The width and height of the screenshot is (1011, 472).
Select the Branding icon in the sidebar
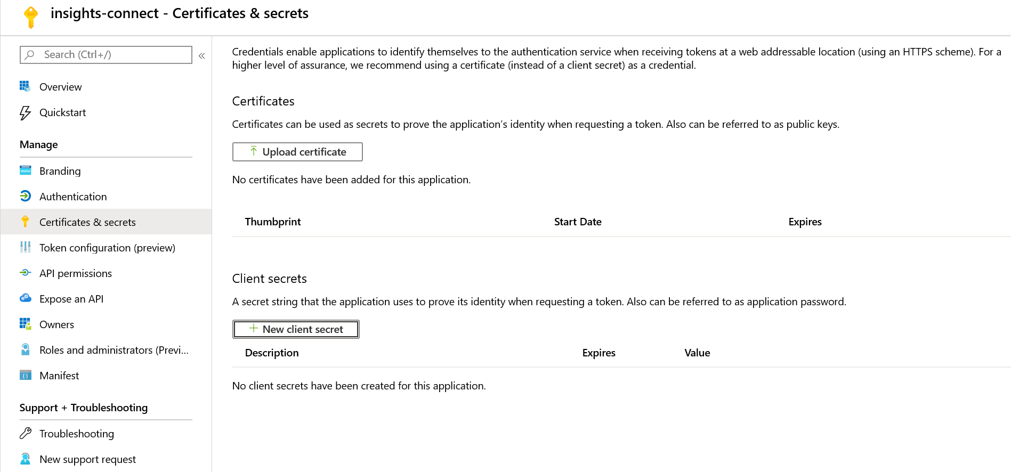click(25, 170)
